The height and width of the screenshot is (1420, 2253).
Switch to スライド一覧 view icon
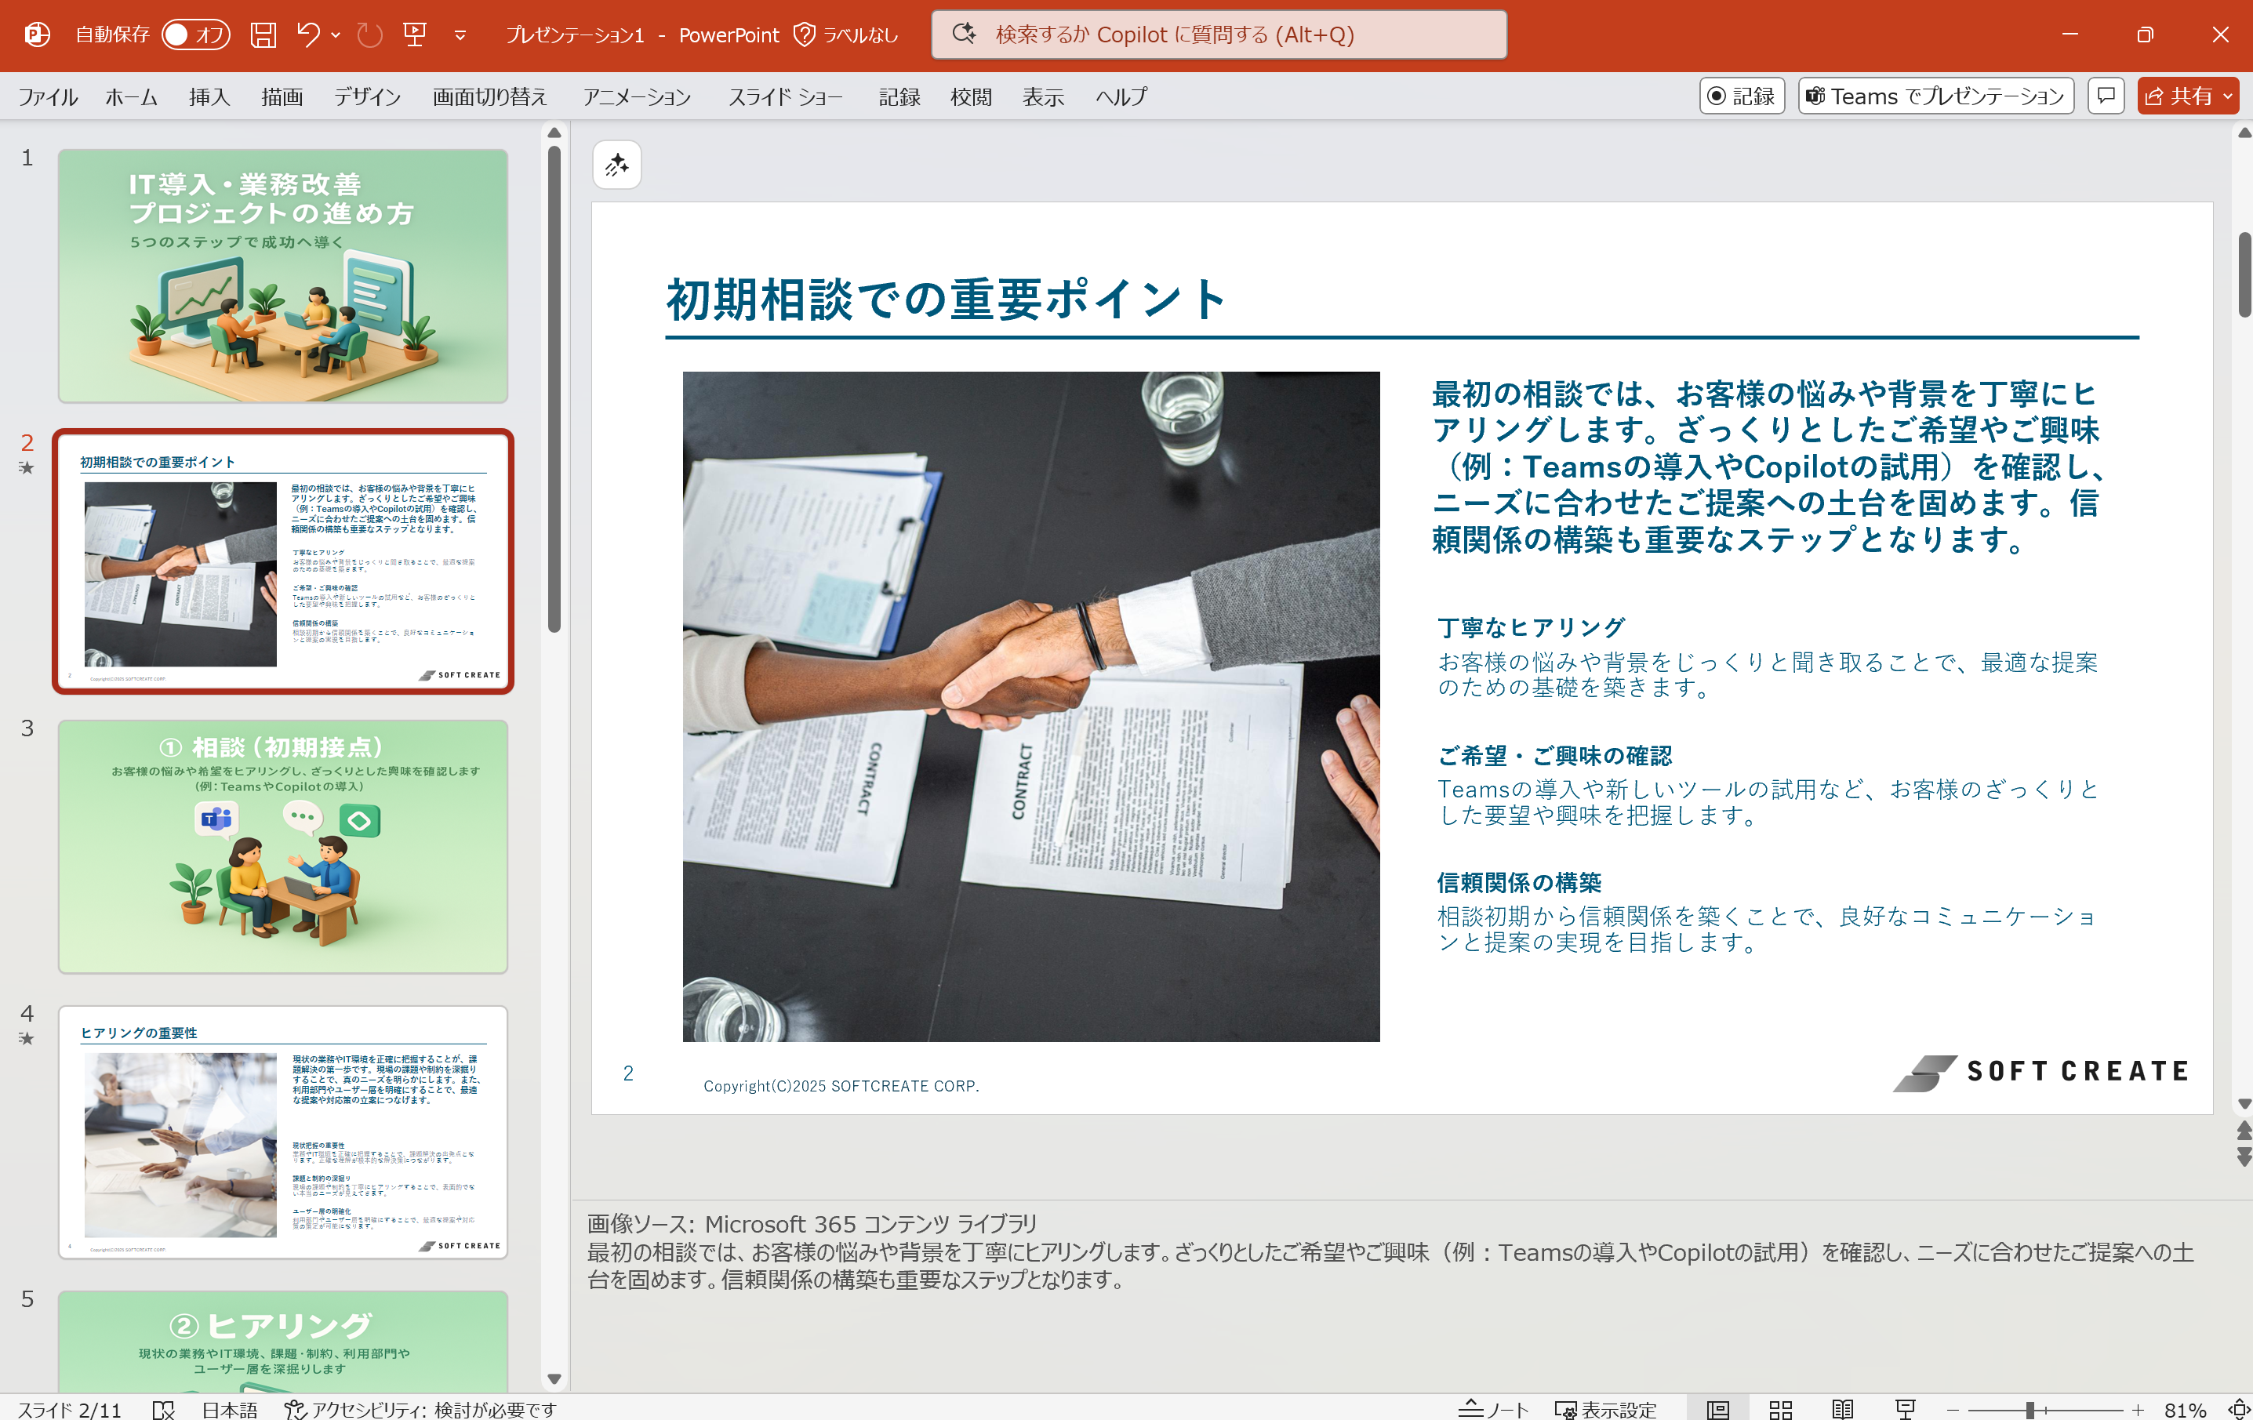point(1780,1409)
